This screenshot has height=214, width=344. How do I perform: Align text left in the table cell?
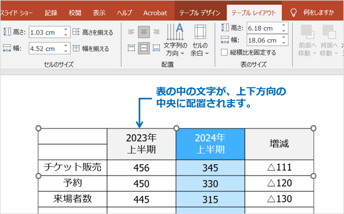tap(131, 32)
